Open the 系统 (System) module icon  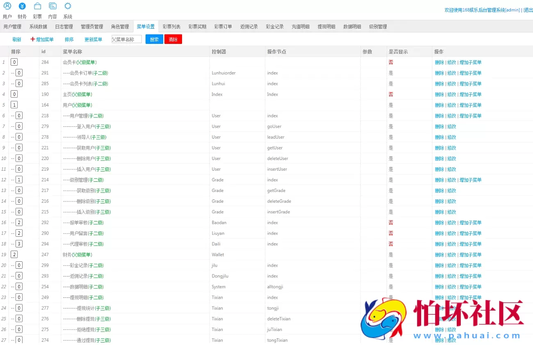pyautogui.click(x=67, y=6)
